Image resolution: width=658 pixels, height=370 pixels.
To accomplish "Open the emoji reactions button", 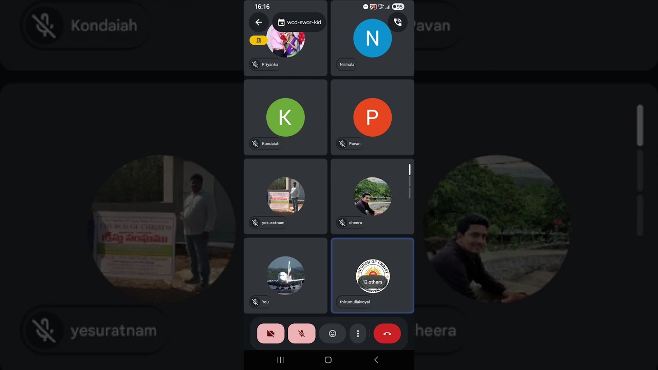I will coord(333,334).
